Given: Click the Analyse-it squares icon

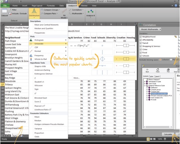Looking at the screenshot, I should click(x=90, y=11).
